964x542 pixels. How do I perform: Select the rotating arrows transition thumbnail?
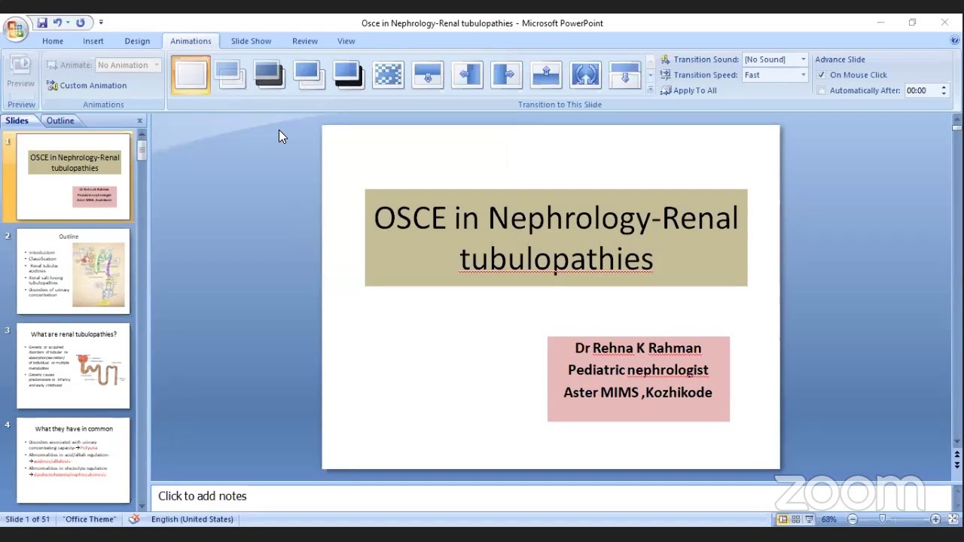point(585,75)
